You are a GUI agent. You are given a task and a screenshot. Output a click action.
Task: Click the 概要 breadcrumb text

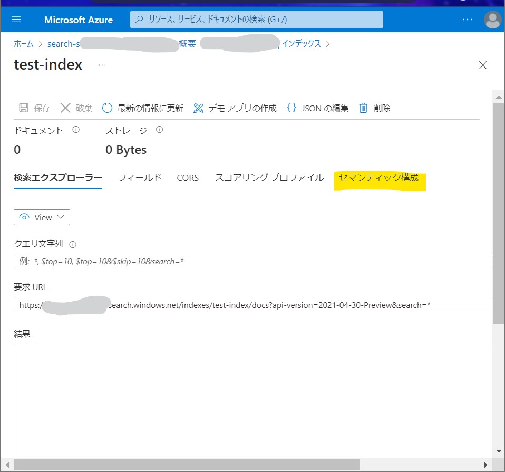(x=187, y=44)
